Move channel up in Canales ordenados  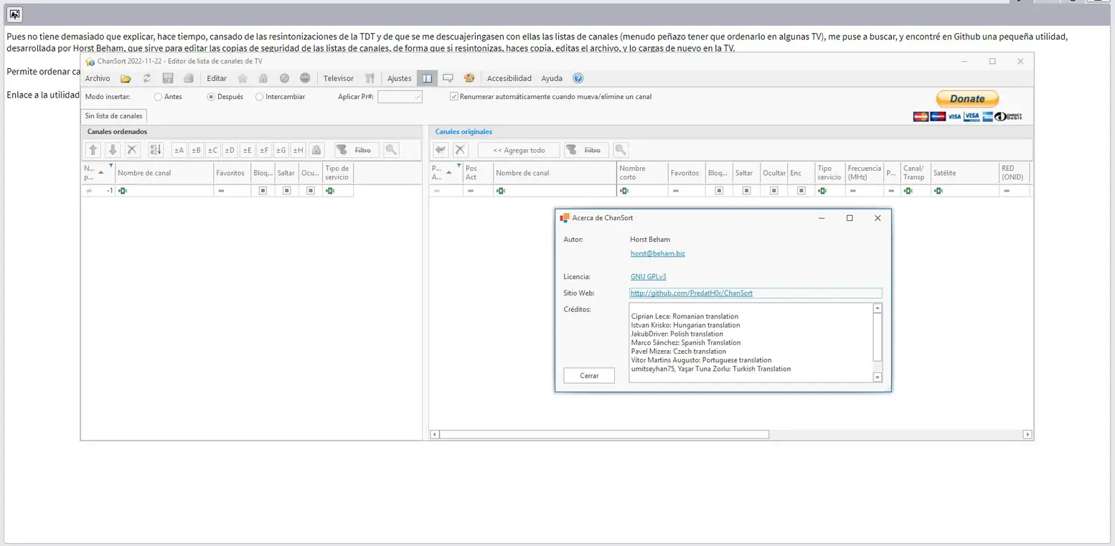point(93,150)
